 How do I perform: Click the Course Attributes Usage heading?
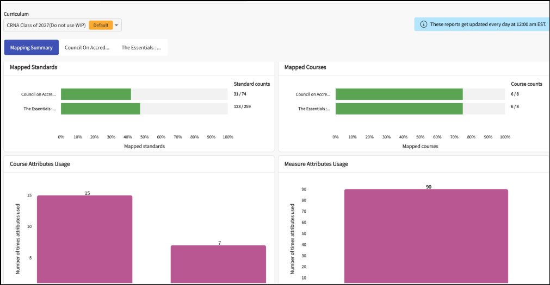click(40, 164)
